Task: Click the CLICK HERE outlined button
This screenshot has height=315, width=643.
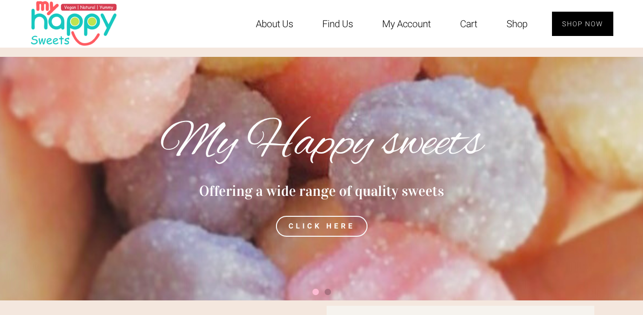Action: [322, 226]
